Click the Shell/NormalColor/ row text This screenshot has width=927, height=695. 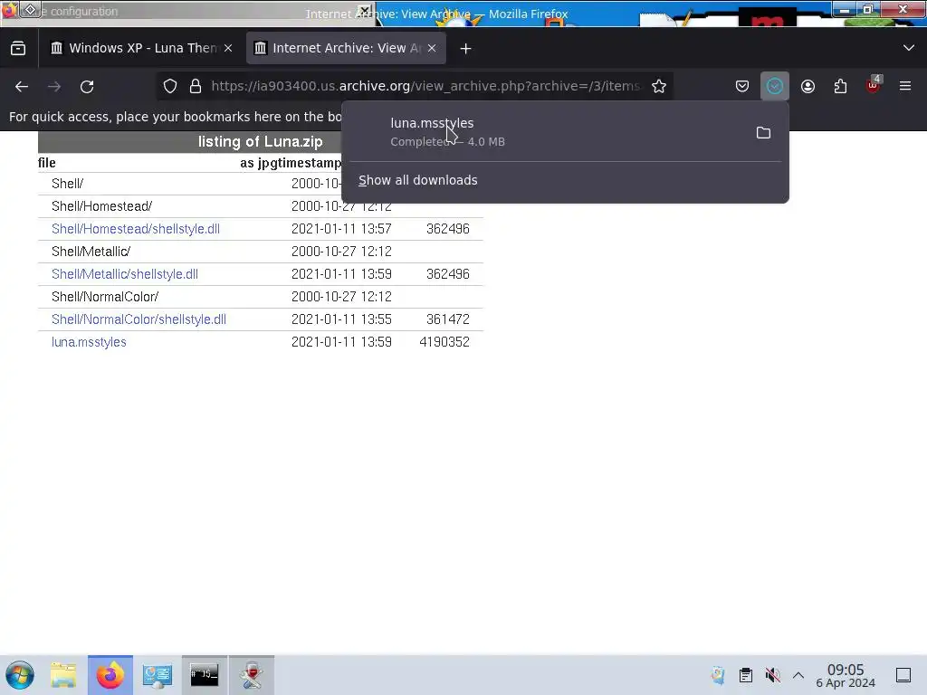click(105, 297)
